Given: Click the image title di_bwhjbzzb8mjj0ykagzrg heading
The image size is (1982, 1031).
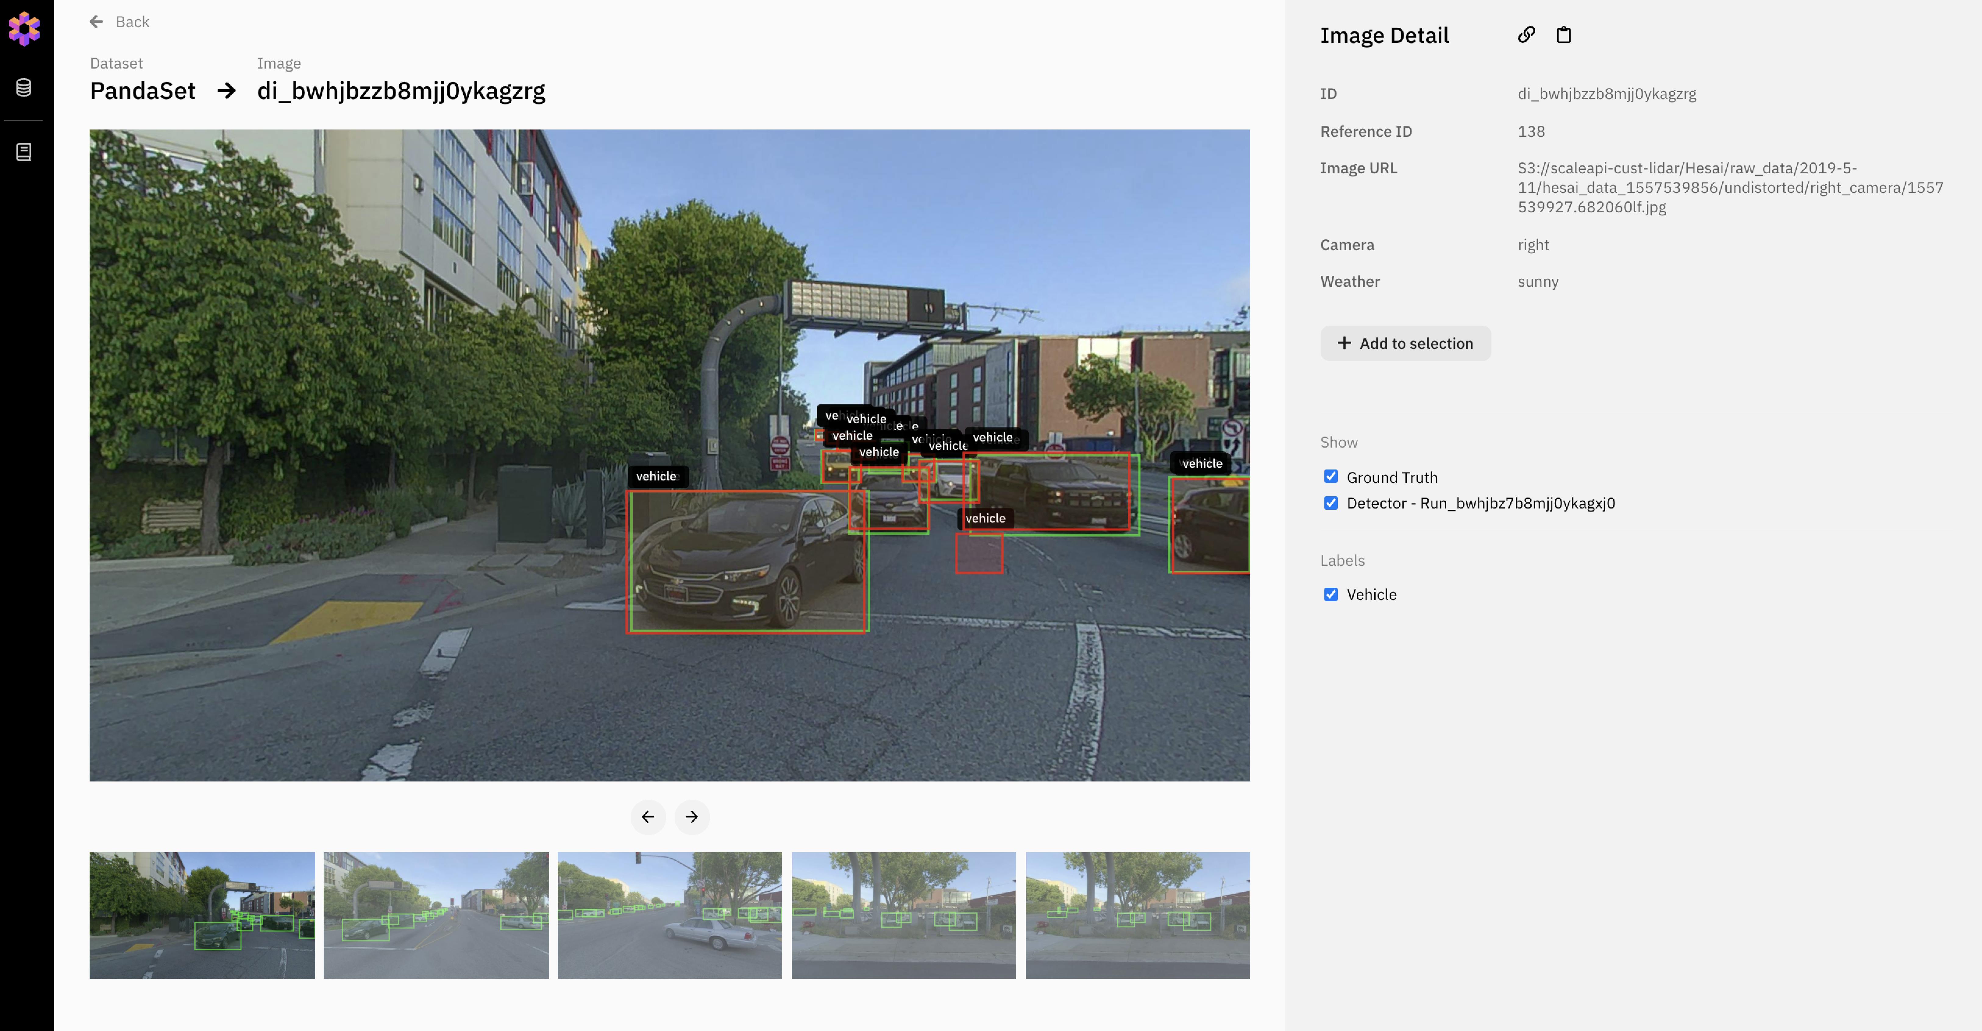Looking at the screenshot, I should (401, 91).
